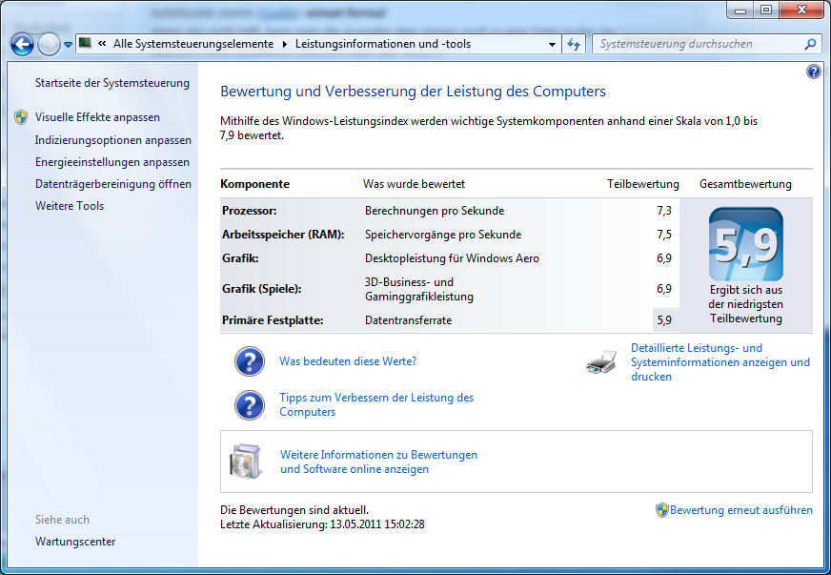Open 'Startseite der Systemsteuerung' in sidebar
Image resolution: width=831 pixels, height=575 pixels.
112,83
